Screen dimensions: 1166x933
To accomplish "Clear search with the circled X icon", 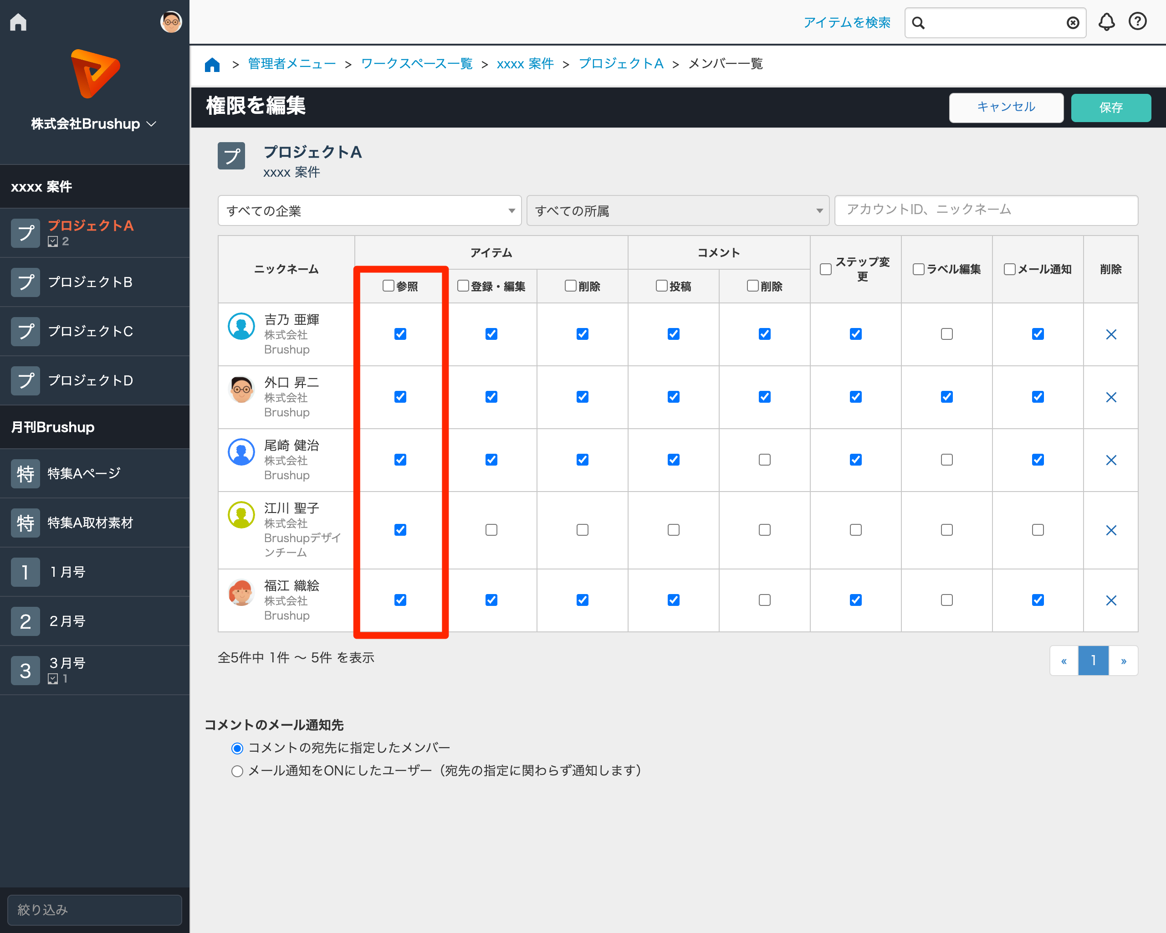I will (1073, 23).
